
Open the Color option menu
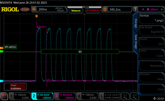[151, 53]
